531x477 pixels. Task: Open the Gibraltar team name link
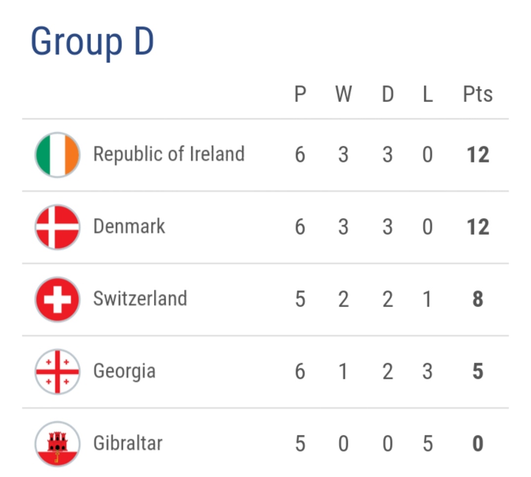(128, 444)
